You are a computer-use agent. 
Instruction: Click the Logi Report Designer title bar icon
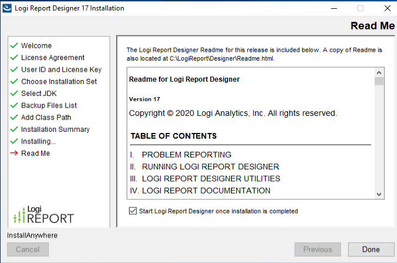[7, 8]
